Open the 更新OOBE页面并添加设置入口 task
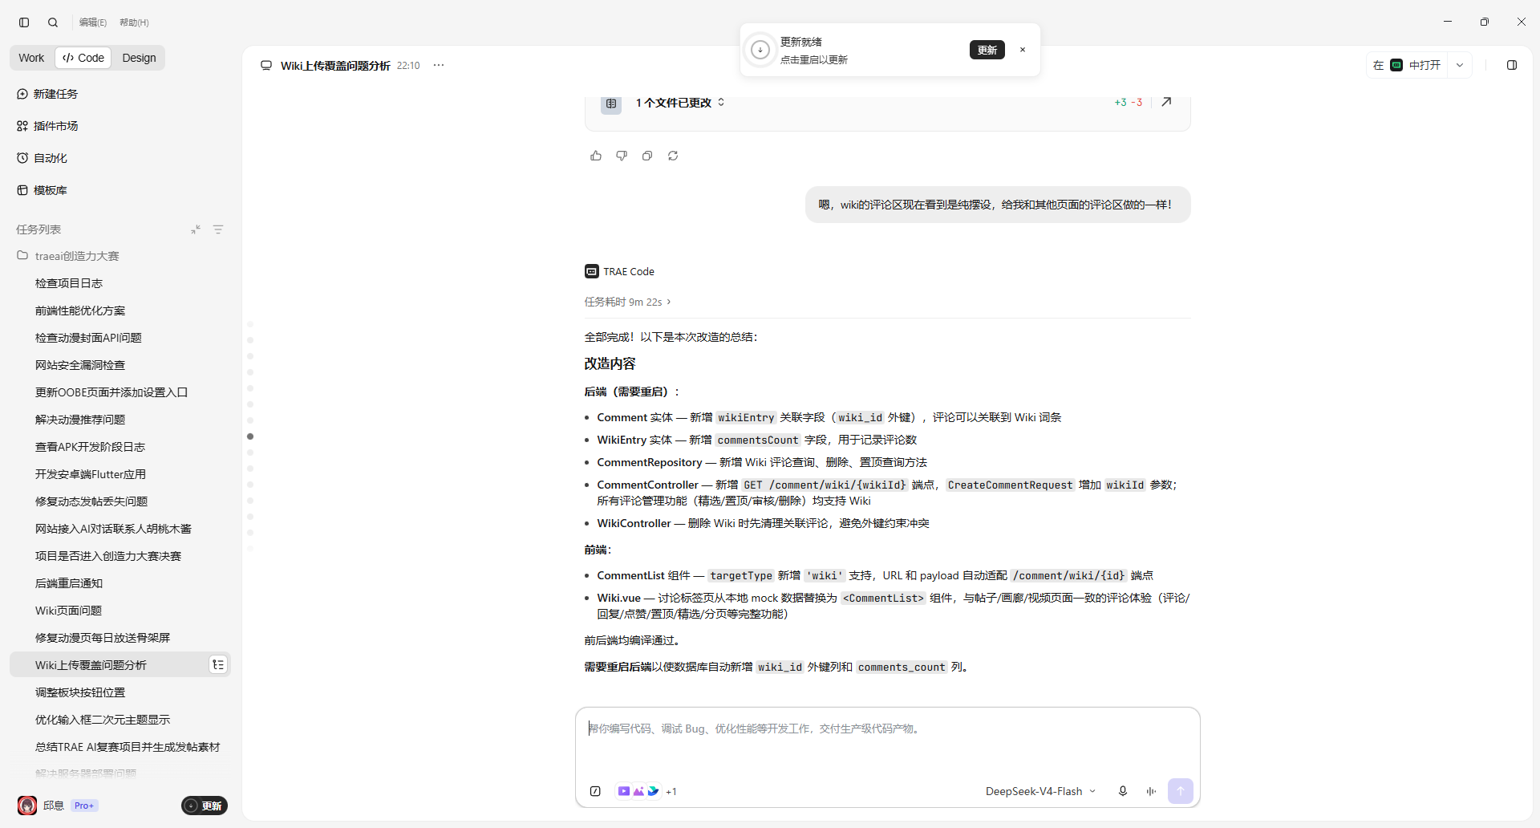Screen dimensions: 1540x828 120,392
